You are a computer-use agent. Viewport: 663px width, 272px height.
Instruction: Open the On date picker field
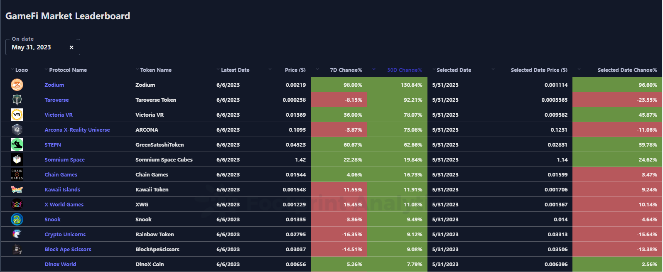point(37,47)
